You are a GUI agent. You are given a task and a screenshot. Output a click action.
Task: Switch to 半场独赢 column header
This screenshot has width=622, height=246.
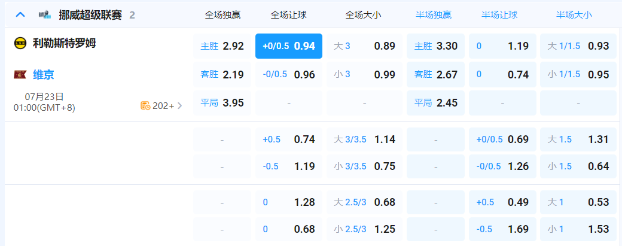[434, 15]
